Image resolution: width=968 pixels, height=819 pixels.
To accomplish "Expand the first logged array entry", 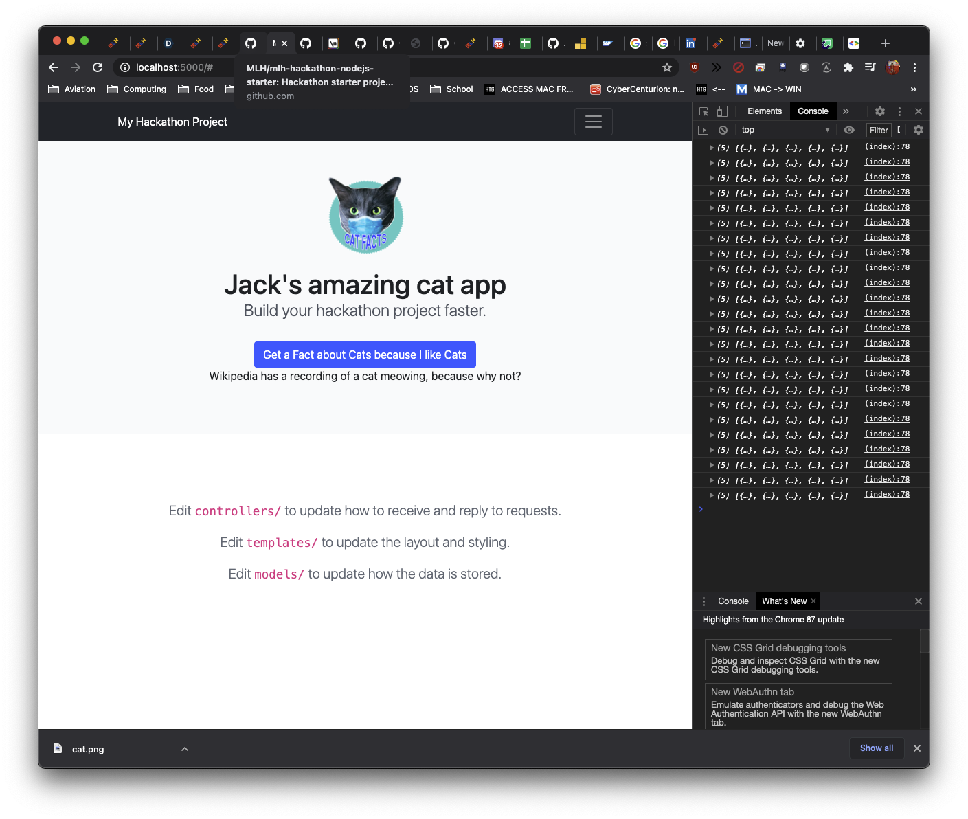I will (x=712, y=147).
